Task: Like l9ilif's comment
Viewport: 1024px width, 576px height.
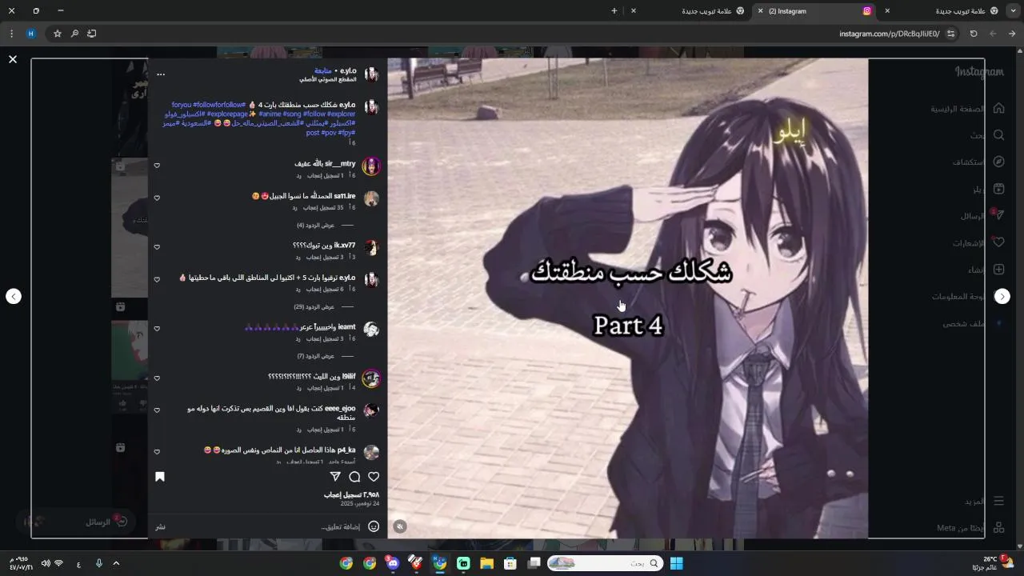Action: point(157,378)
